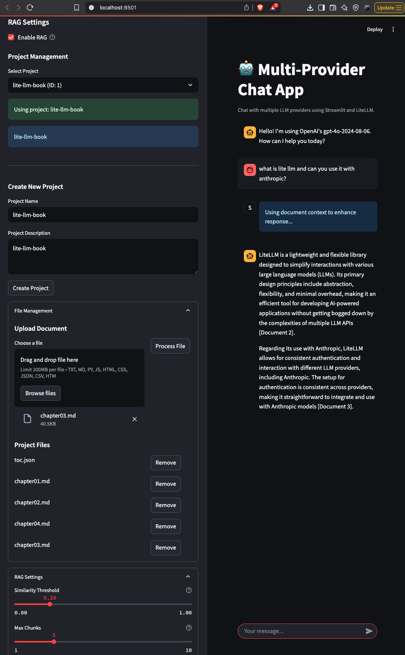Click Similarity Threshold slider handle

[x=50, y=604]
